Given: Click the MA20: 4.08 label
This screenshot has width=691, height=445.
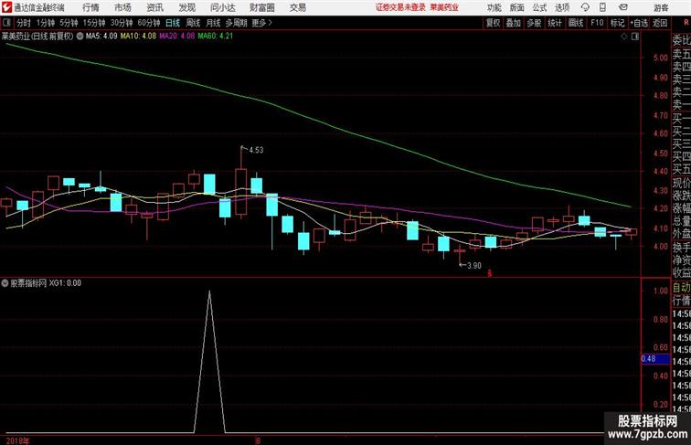Looking at the screenshot, I should point(176,37).
